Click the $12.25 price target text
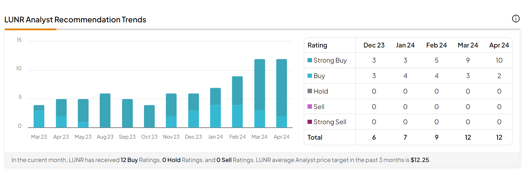This screenshot has width=524, height=172. pyautogui.click(x=420, y=160)
